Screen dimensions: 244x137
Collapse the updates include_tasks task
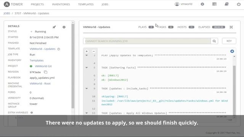coord(87,88)
